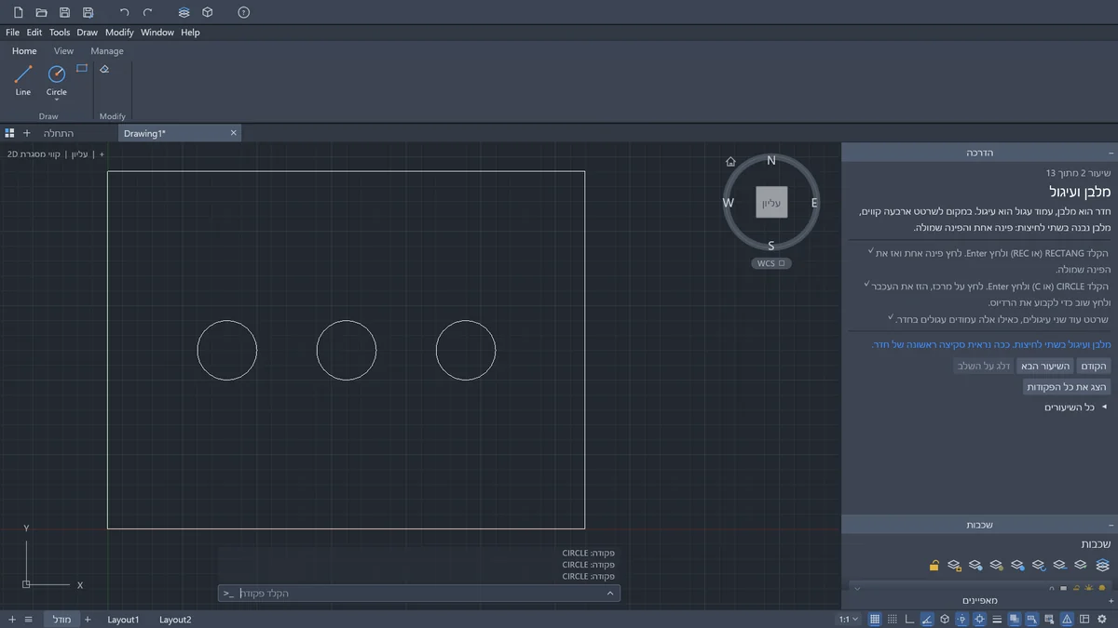This screenshot has width=1118, height=628.
Task: Click the השיעור הבא next lesson button
Action: [1044, 366]
